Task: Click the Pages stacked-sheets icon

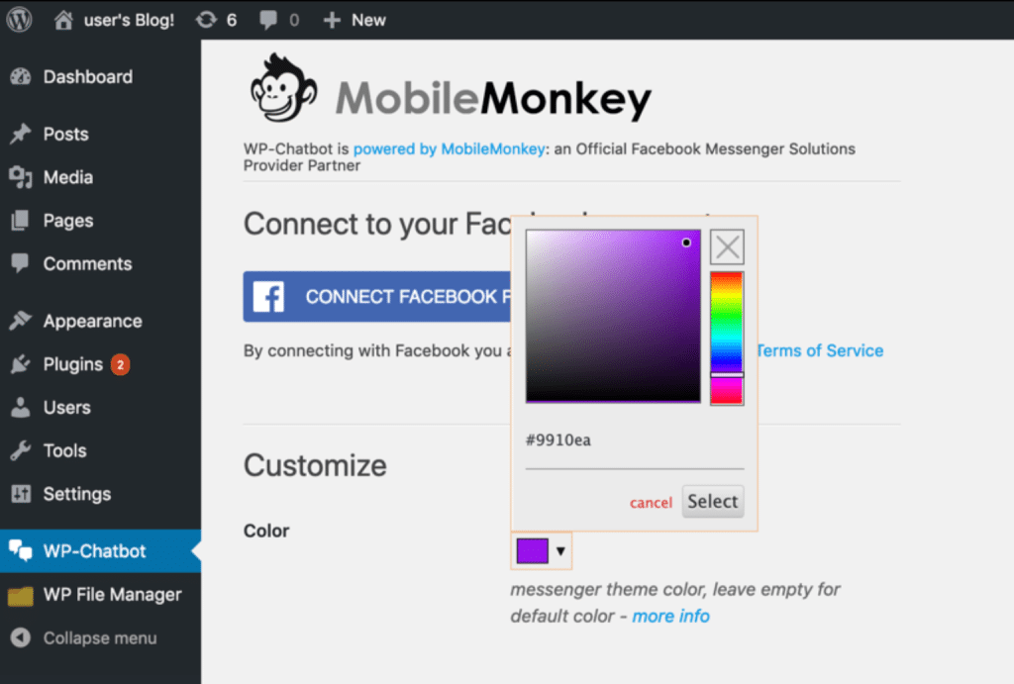Action: pos(20,221)
